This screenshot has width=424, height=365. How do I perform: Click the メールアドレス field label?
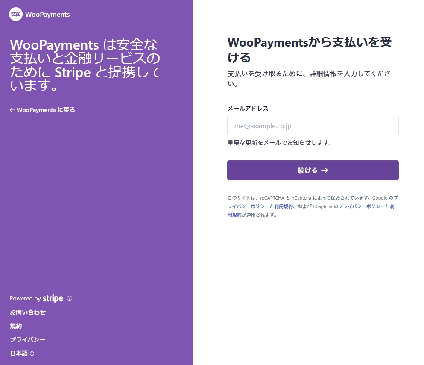click(x=248, y=108)
